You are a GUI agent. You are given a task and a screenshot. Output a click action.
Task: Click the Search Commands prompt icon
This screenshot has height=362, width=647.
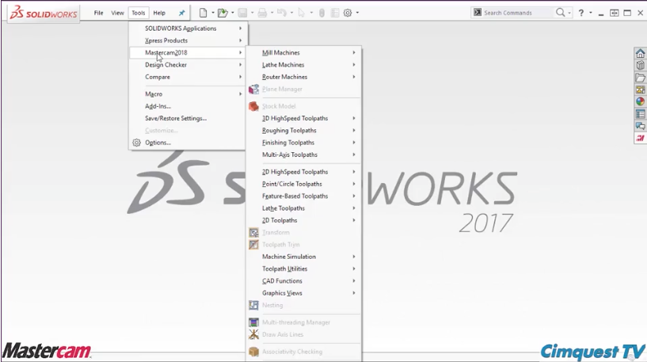coord(478,13)
